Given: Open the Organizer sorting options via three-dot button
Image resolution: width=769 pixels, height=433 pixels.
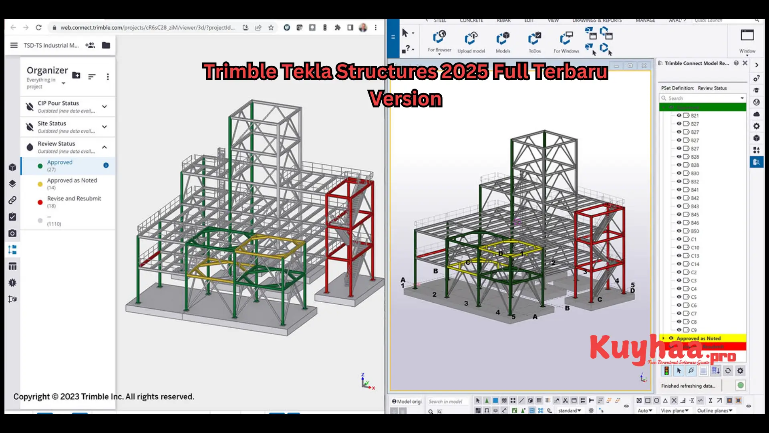Looking at the screenshot, I should 108,77.
